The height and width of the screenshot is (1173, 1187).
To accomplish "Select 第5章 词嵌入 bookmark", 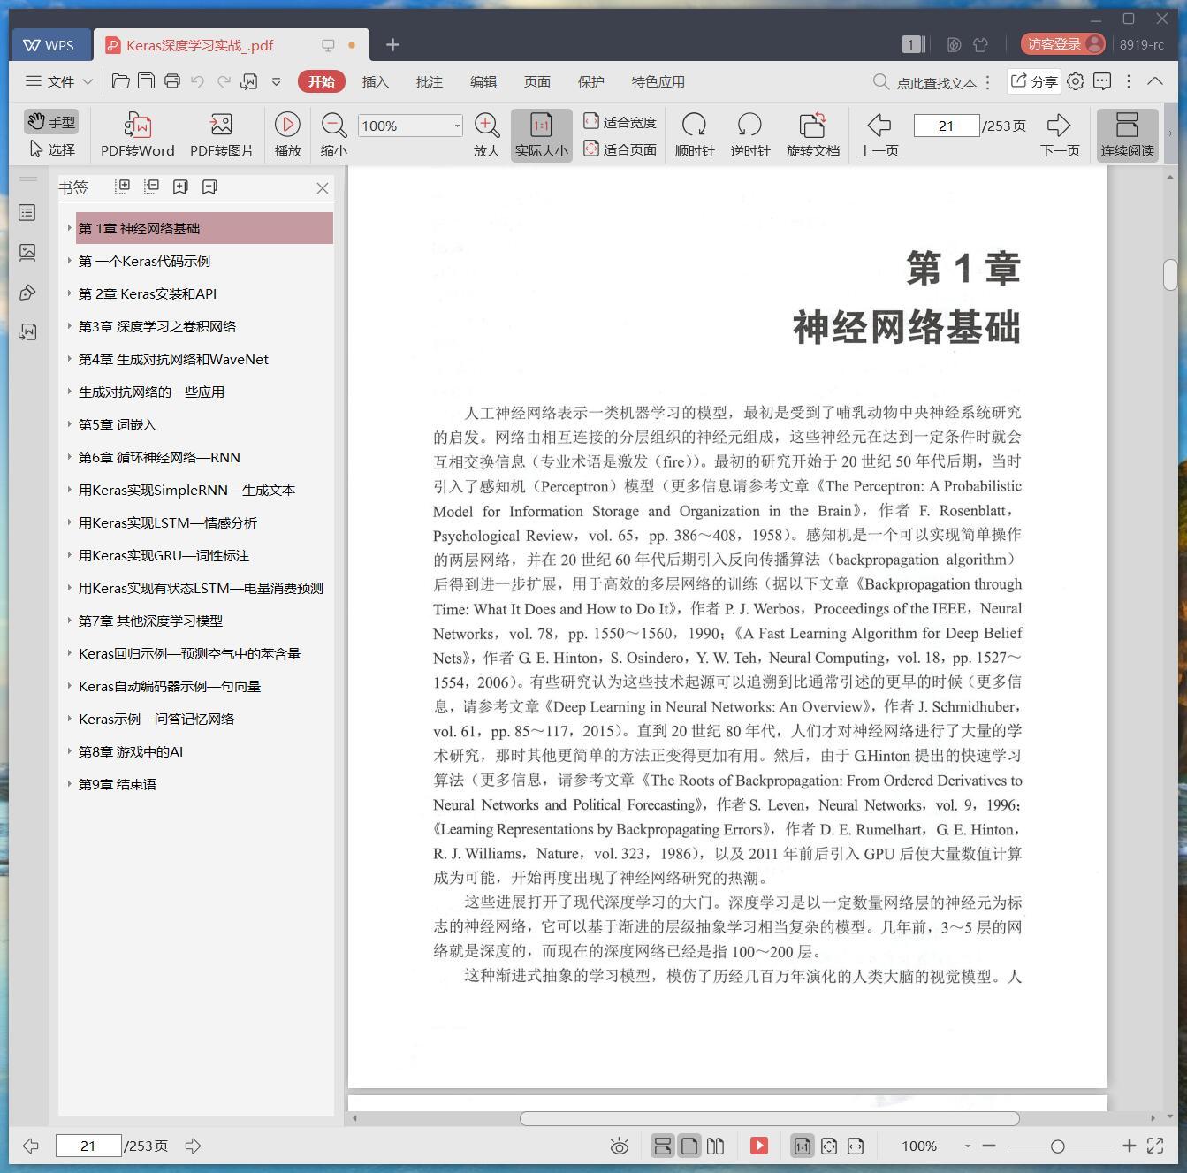I will (x=118, y=425).
